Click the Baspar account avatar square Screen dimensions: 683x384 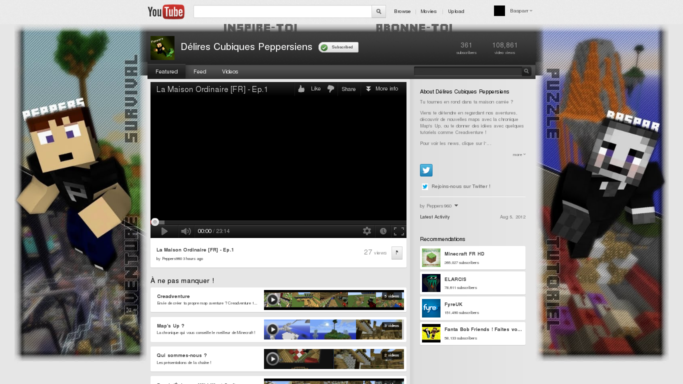pyautogui.click(x=499, y=11)
